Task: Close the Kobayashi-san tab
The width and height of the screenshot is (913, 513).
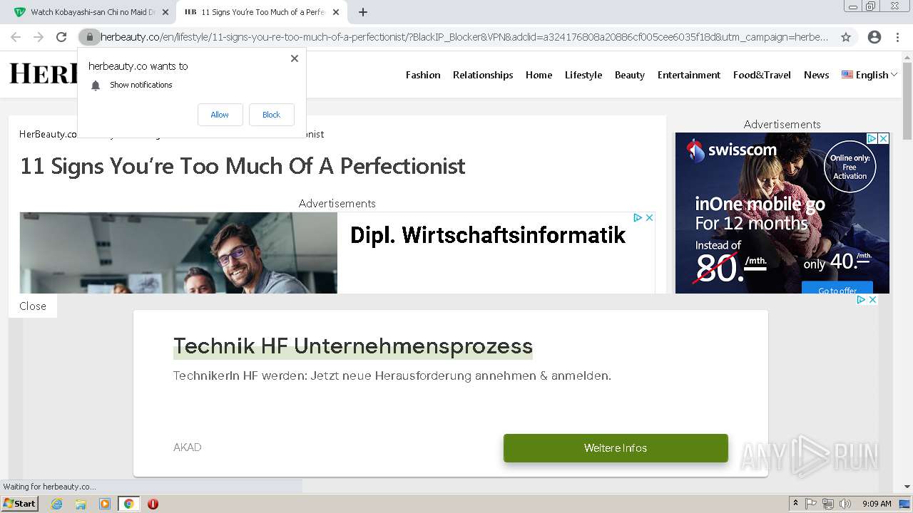Action: coord(165,12)
